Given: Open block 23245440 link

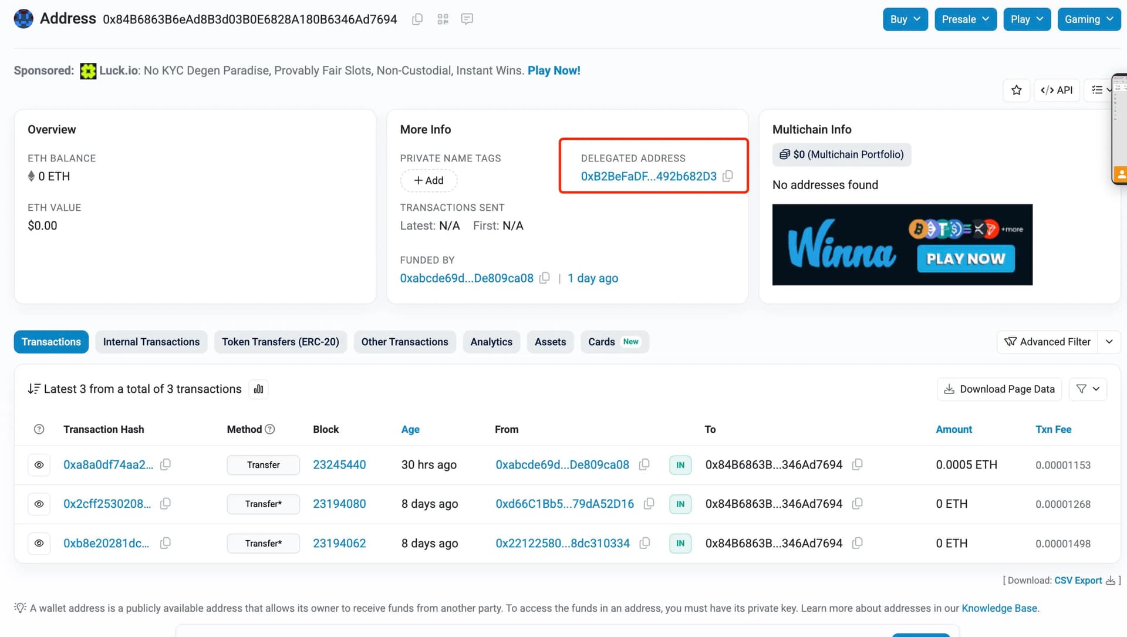Looking at the screenshot, I should coord(339,465).
